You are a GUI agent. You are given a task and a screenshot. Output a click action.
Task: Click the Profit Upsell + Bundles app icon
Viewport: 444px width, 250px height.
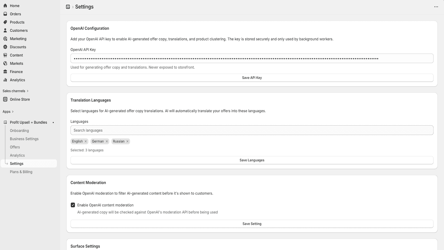[5, 122]
